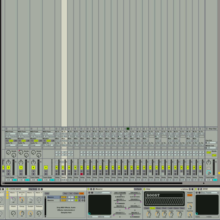This screenshot has width=220, height=220.
Task: Select the Boost amp type tab
Action: (152, 208)
